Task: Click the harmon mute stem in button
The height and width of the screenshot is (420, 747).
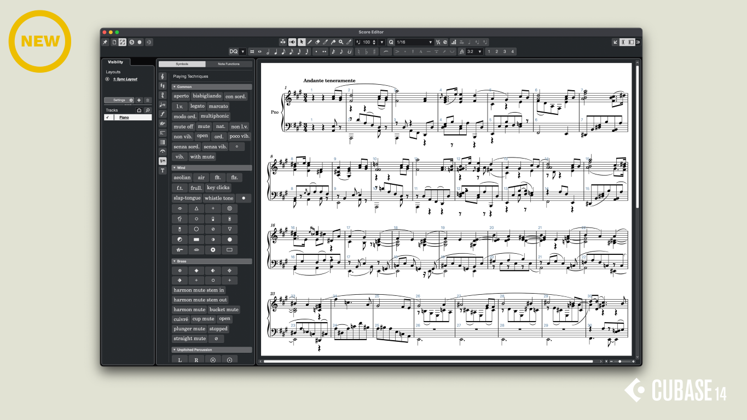Action: (199, 290)
